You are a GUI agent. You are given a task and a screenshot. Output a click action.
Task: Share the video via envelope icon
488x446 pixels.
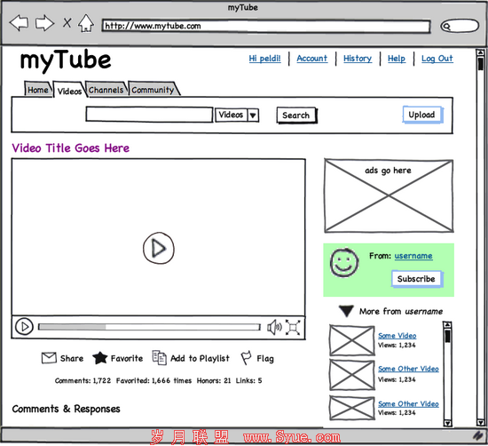pos(49,358)
